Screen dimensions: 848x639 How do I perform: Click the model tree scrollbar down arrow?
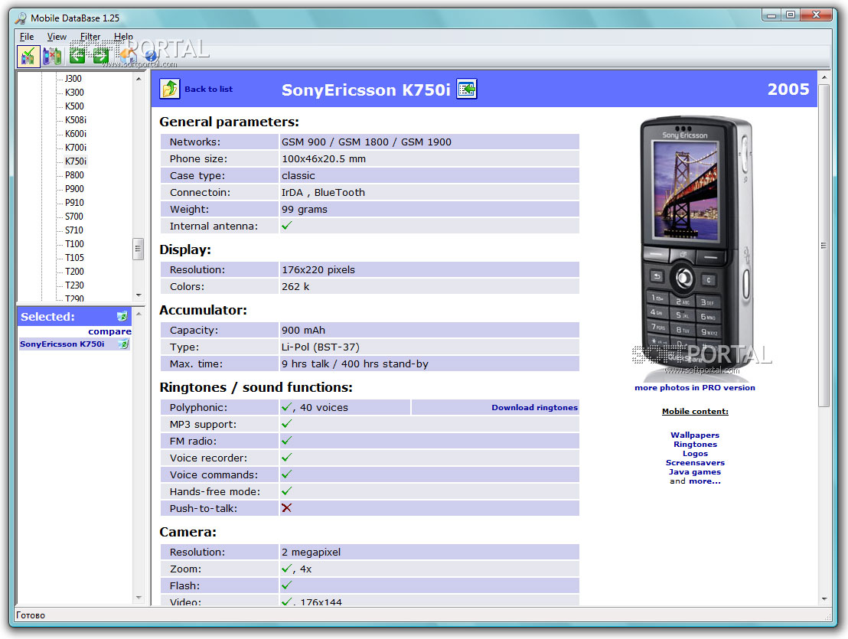click(x=139, y=295)
